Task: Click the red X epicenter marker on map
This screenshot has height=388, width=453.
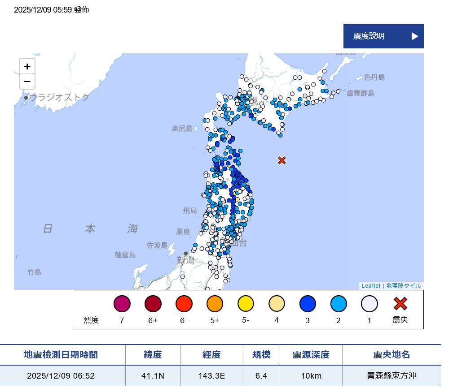Action: pyautogui.click(x=282, y=160)
